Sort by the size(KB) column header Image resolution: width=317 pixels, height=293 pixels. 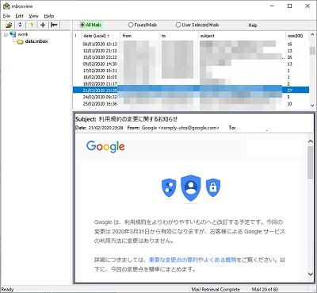click(x=296, y=36)
